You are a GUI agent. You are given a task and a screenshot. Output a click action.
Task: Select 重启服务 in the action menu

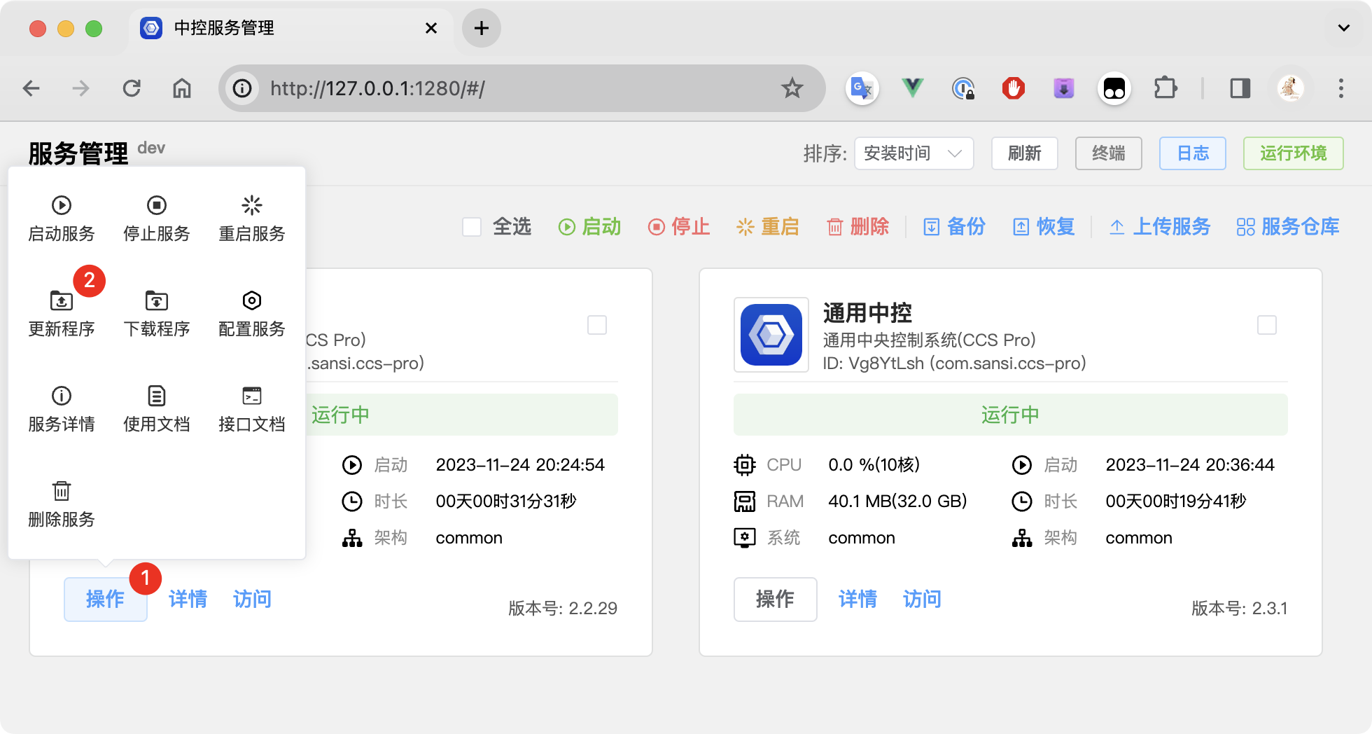pos(252,219)
